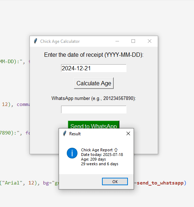
Task: Click OK in the Result dialog
Action: (115, 182)
